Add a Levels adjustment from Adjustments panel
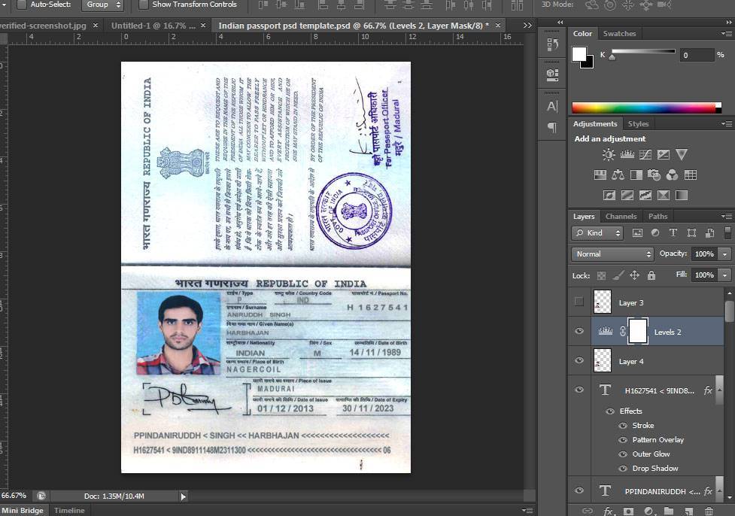This screenshot has height=516, width=735. tap(627, 155)
